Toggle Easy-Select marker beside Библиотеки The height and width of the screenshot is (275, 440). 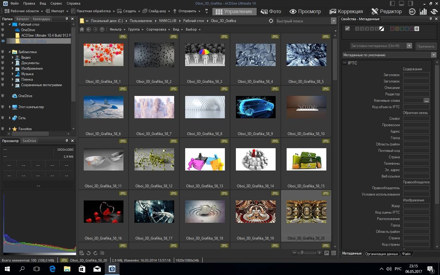[3, 52]
